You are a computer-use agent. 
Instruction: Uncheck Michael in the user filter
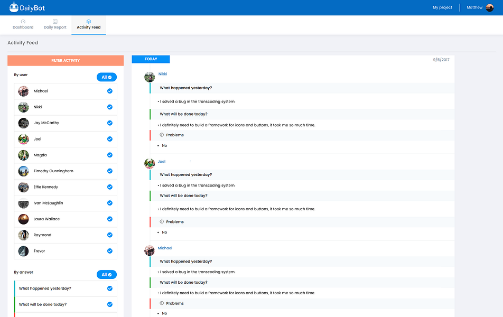pyautogui.click(x=109, y=91)
